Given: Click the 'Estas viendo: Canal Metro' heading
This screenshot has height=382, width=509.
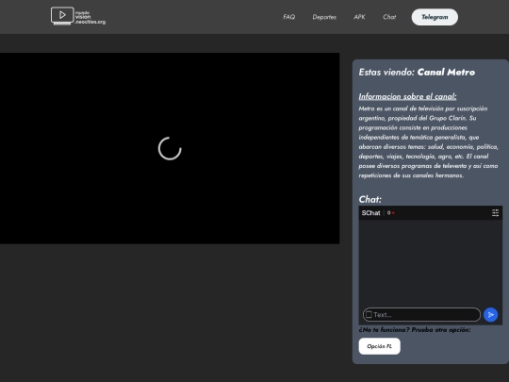Looking at the screenshot, I should pyautogui.click(x=417, y=72).
